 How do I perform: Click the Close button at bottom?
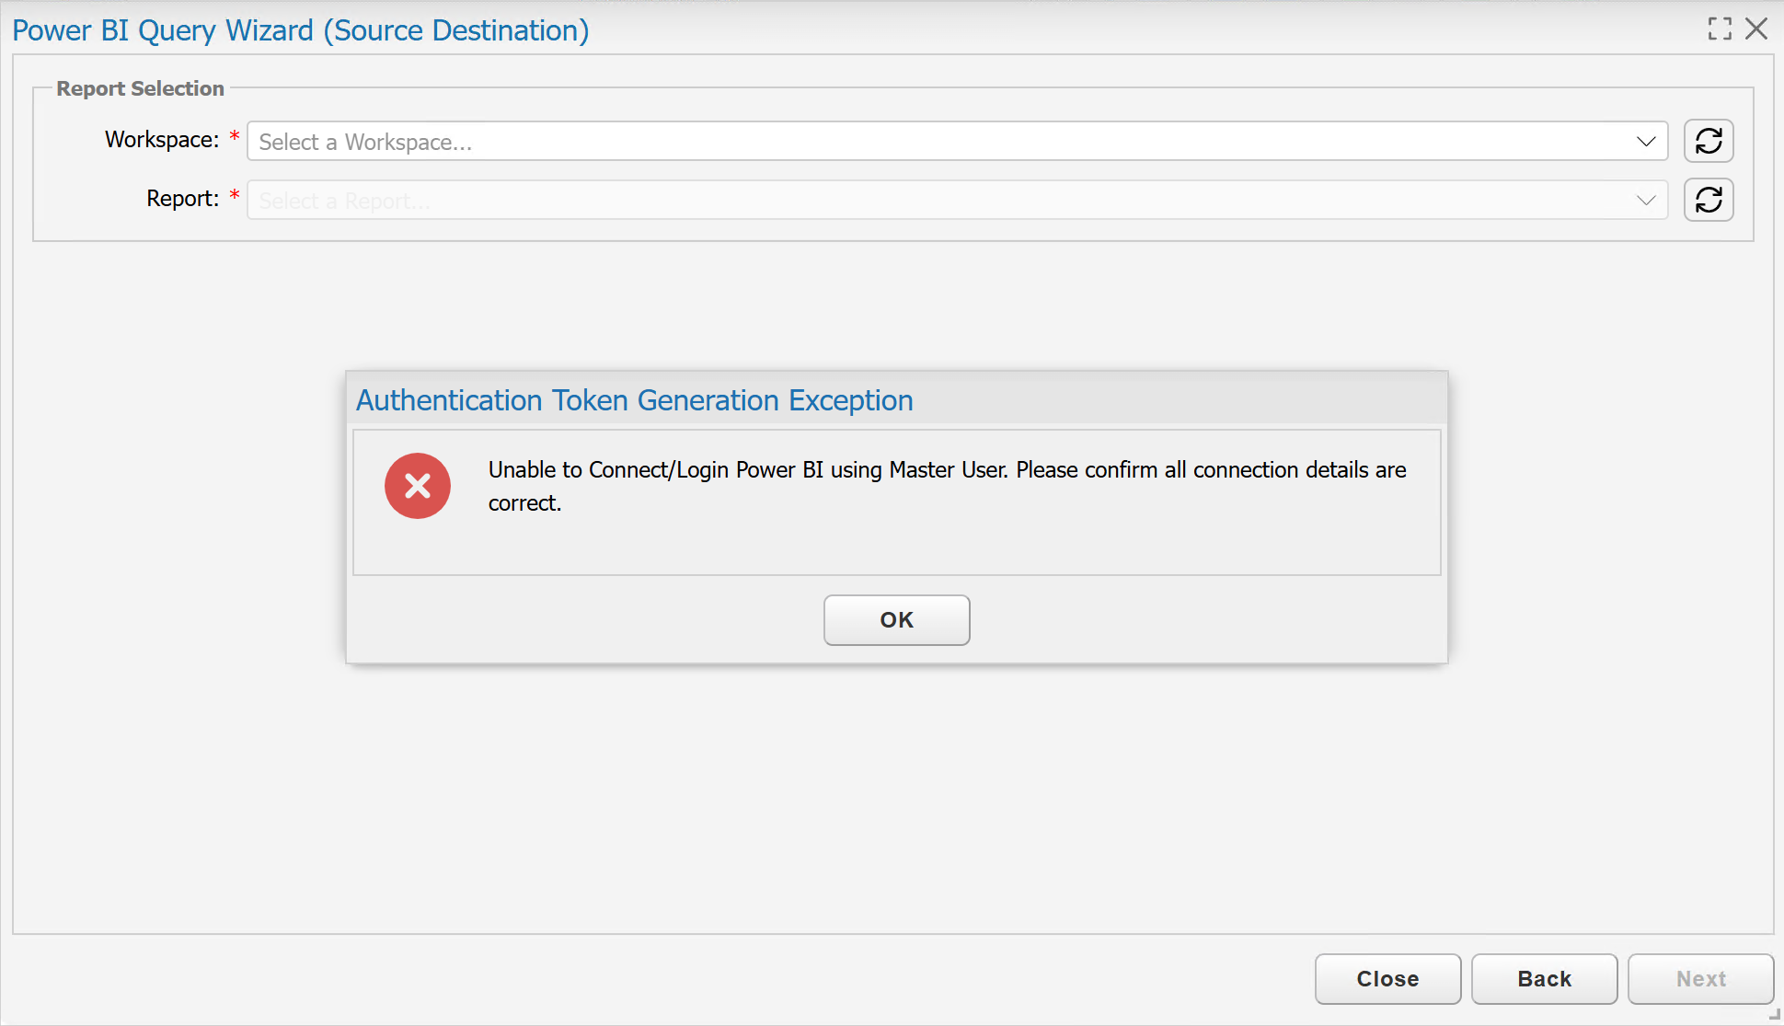pos(1388,979)
